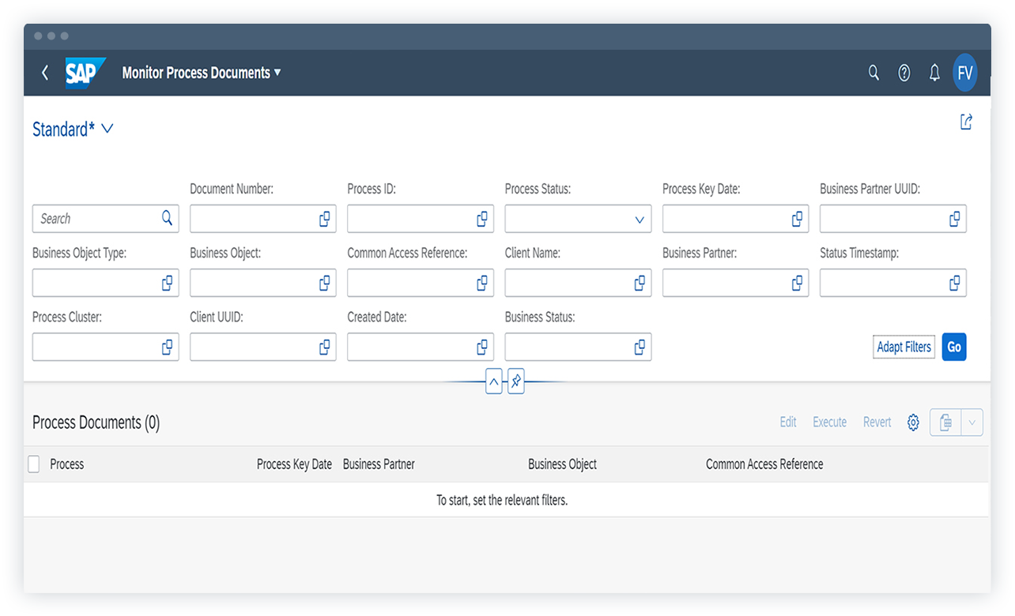This screenshot has height=616, width=1015.
Task: Click the share icon near Standard view
Action: pos(965,122)
